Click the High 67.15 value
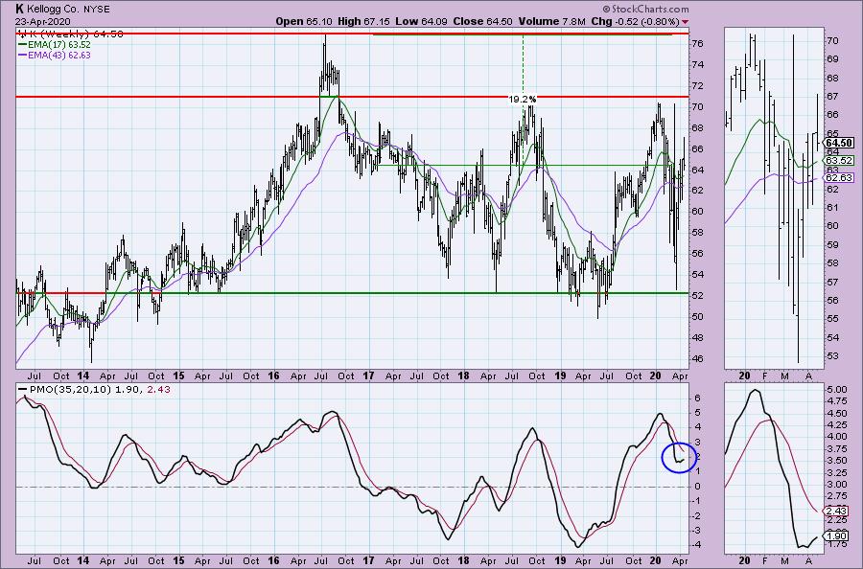 click(363, 21)
